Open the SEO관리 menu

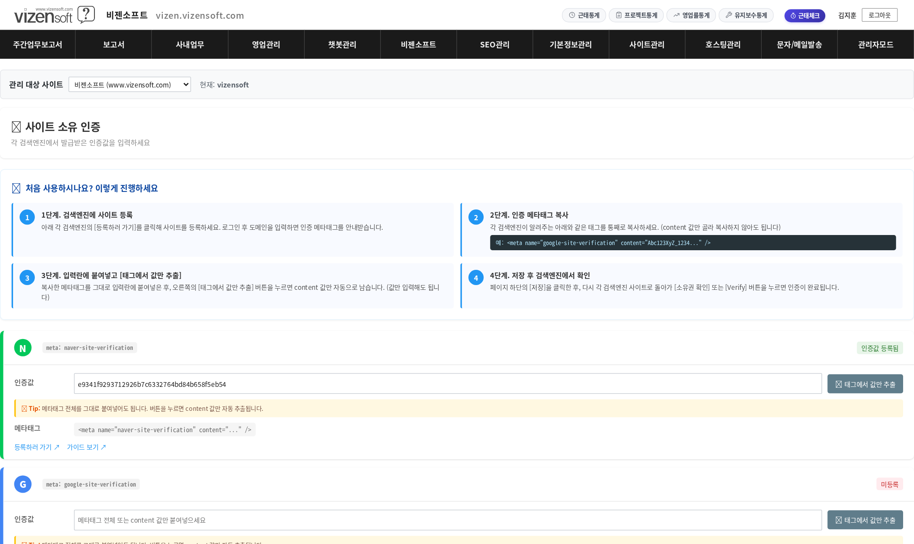tap(494, 44)
